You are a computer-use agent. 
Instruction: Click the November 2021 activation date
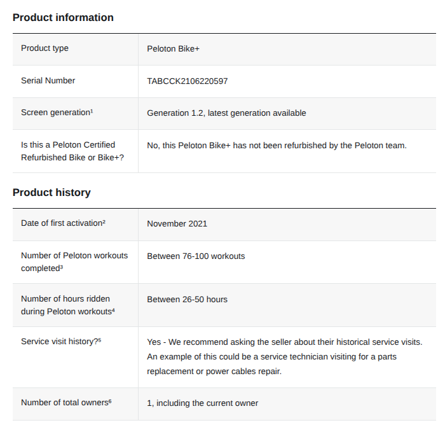click(x=177, y=224)
